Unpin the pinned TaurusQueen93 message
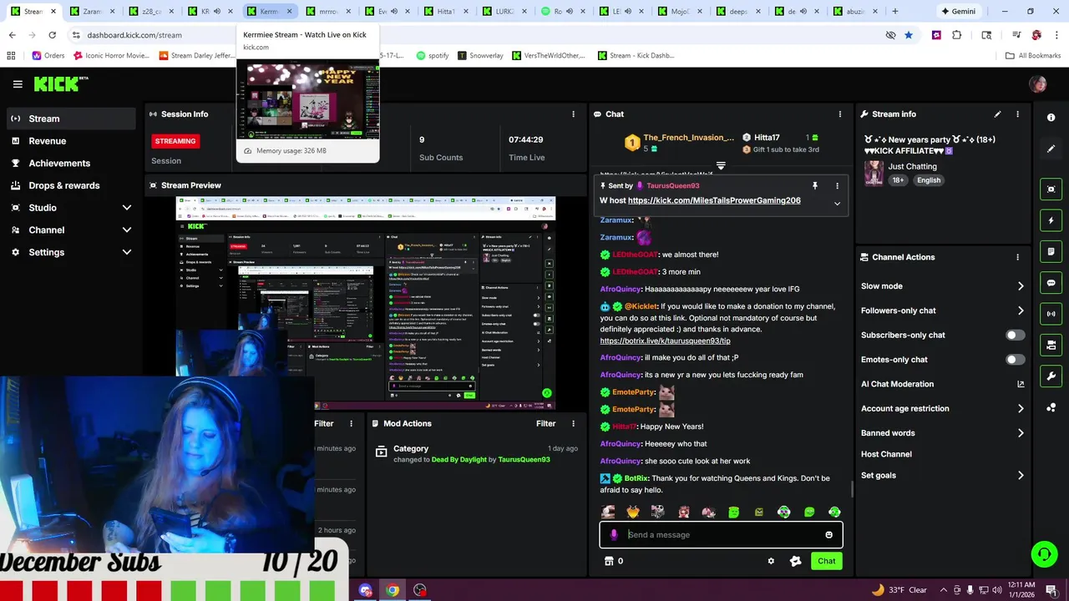 tap(814, 186)
